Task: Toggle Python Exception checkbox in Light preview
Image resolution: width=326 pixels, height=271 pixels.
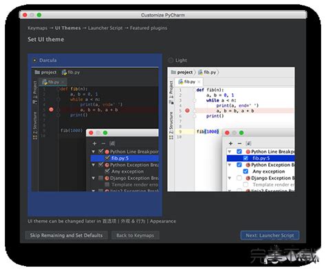Action: pos(239,165)
